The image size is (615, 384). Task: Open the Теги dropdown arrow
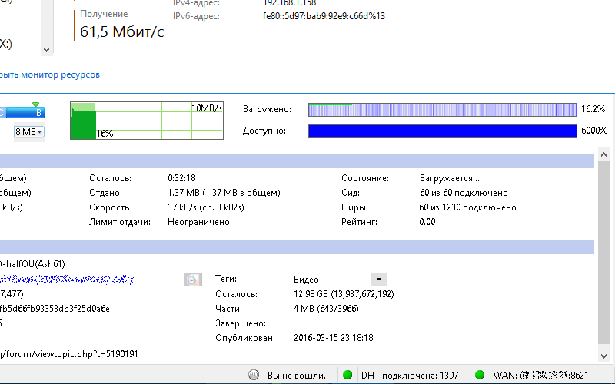pos(378,280)
